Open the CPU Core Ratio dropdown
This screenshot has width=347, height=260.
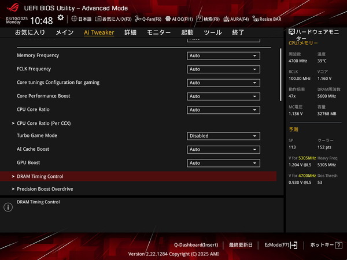(x=223, y=110)
